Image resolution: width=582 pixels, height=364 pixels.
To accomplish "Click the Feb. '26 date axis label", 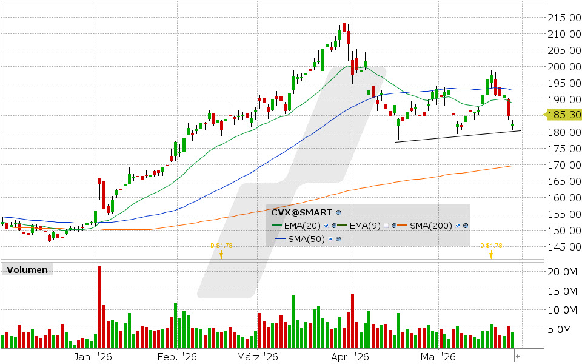I will point(177,357).
